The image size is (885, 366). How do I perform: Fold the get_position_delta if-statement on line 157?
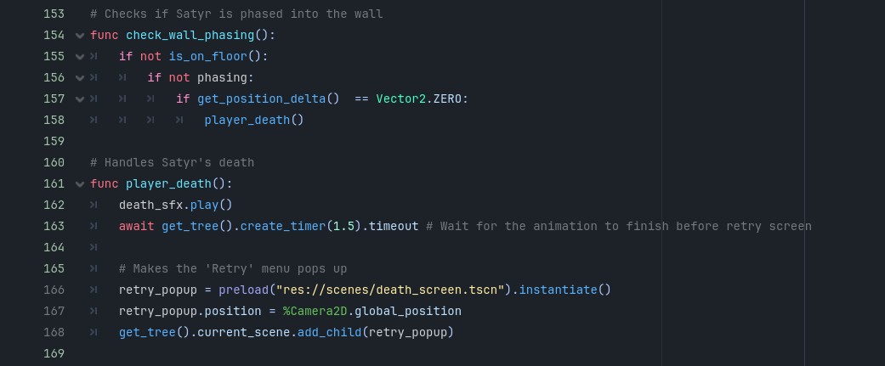pyautogui.click(x=80, y=99)
